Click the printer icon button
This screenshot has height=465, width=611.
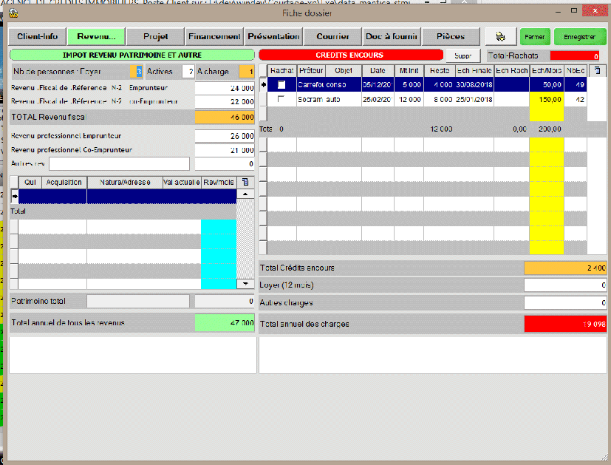click(x=500, y=36)
